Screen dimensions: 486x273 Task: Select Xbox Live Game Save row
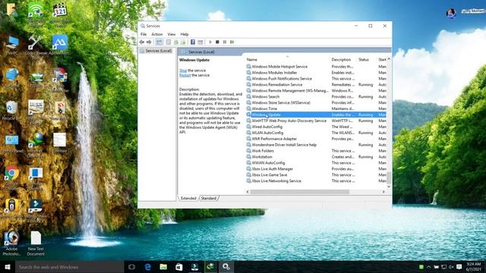(316, 175)
